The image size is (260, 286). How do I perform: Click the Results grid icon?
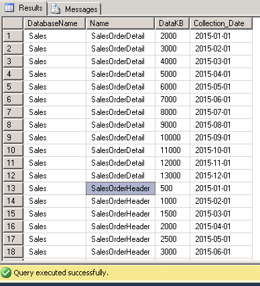(9, 7)
